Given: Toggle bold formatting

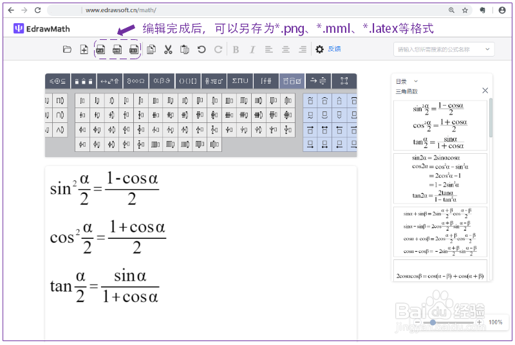Looking at the screenshot, I should tap(236, 50).
